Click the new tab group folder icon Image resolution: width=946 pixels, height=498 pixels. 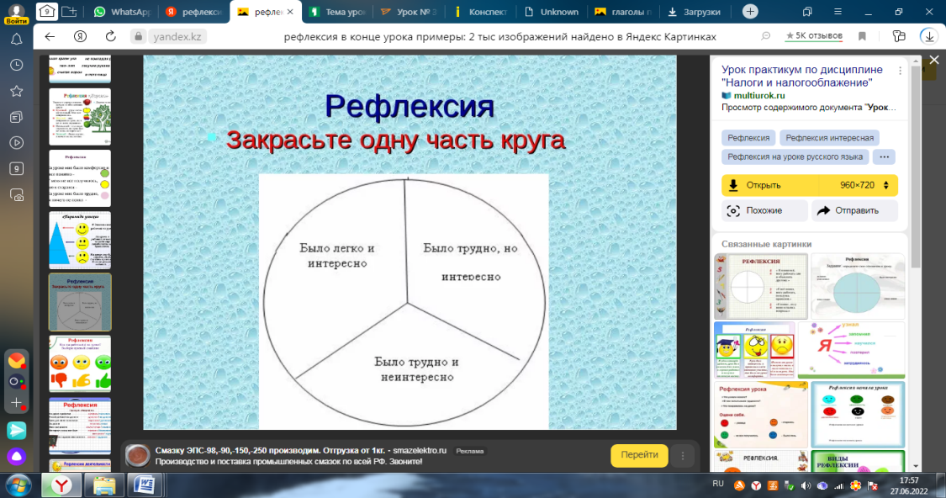tap(70, 12)
